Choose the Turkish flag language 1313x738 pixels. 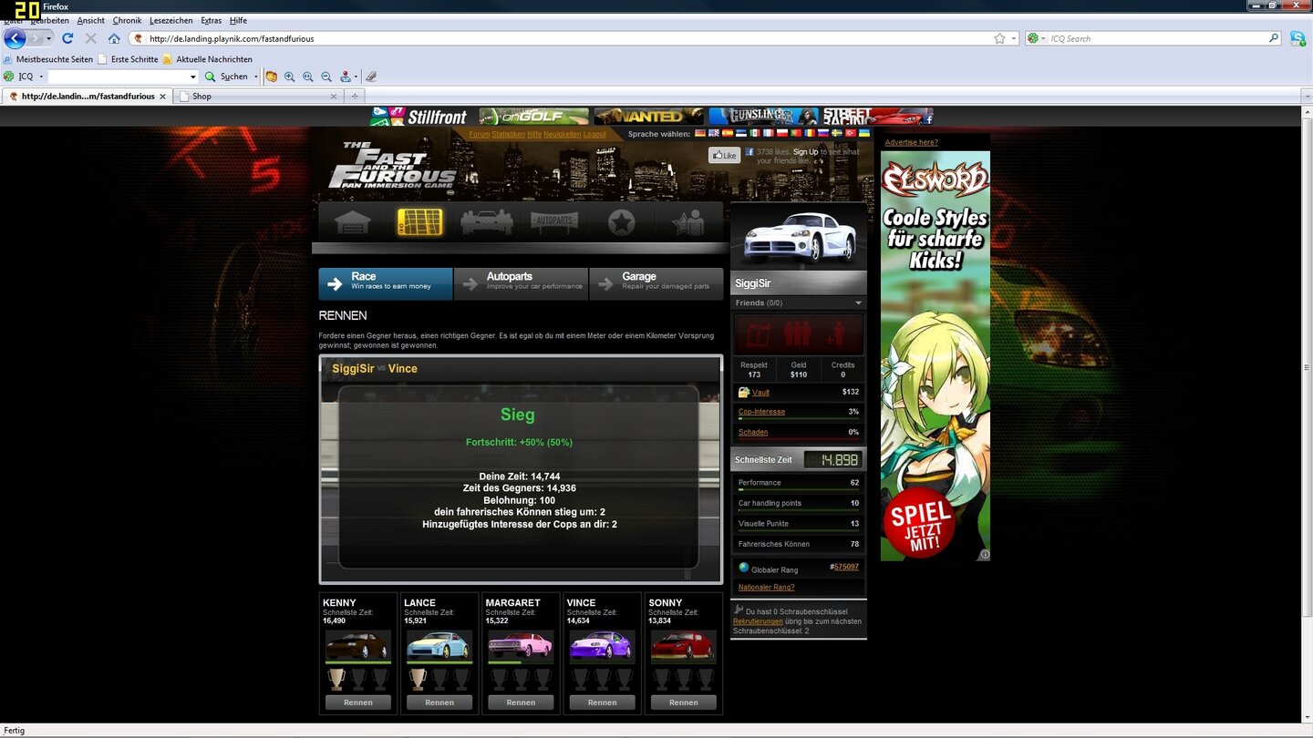pyautogui.click(x=851, y=133)
